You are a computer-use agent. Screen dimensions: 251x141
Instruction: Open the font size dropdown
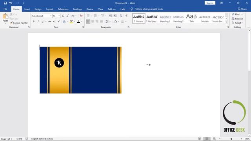pos(59,16)
